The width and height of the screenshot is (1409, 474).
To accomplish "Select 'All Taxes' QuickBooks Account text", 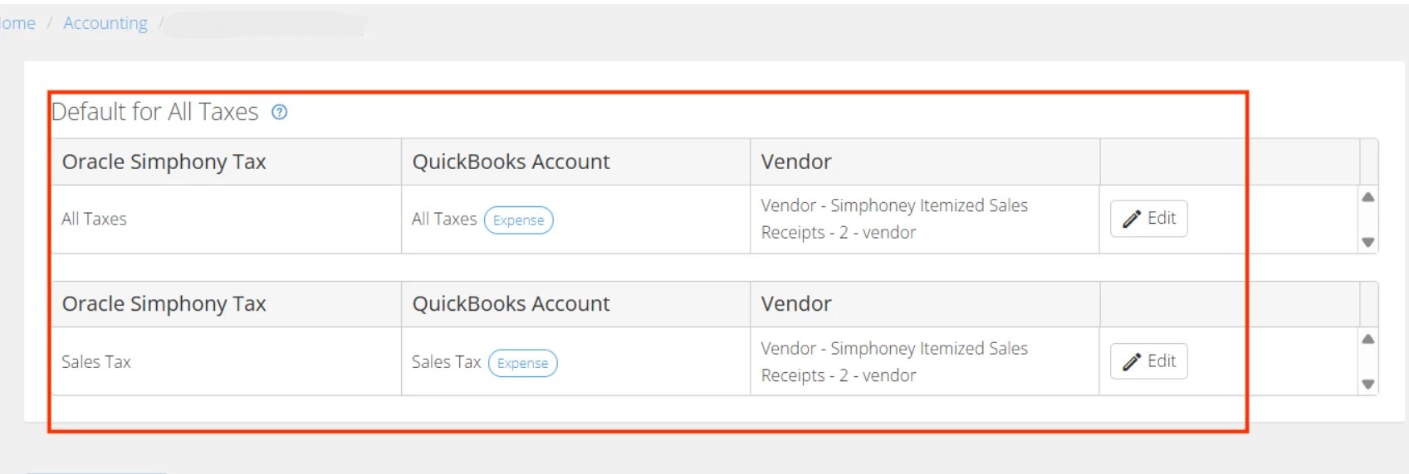I will coord(444,219).
